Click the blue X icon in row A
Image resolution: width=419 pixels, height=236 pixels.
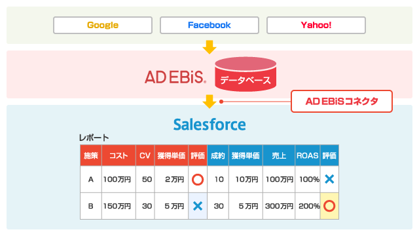pos(329,179)
